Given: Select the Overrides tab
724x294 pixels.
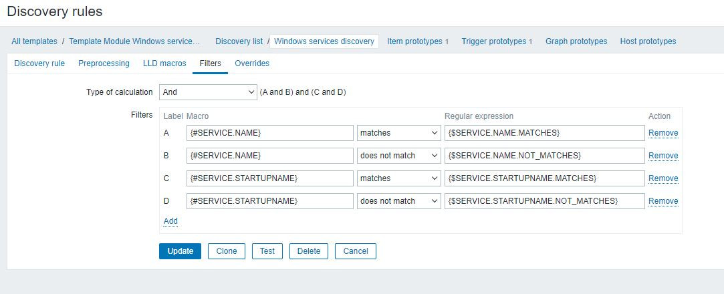Looking at the screenshot, I should click(x=252, y=63).
